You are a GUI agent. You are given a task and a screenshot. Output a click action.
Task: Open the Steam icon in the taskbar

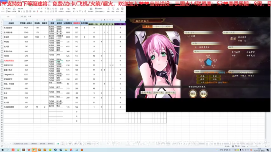[x=55, y=150]
